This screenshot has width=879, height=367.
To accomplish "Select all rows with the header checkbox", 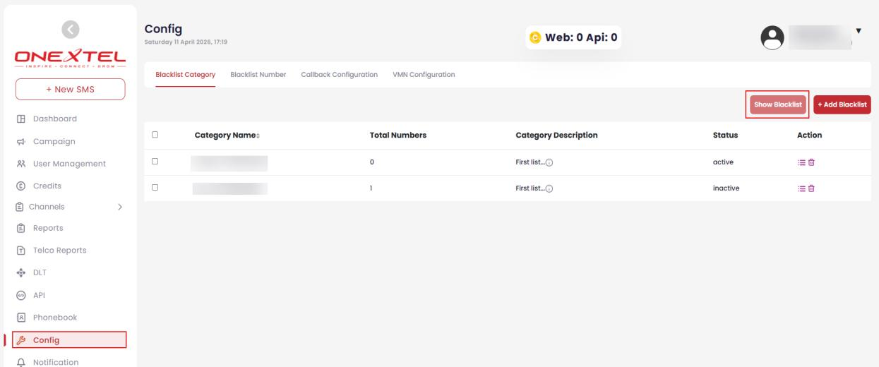I will point(155,134).
